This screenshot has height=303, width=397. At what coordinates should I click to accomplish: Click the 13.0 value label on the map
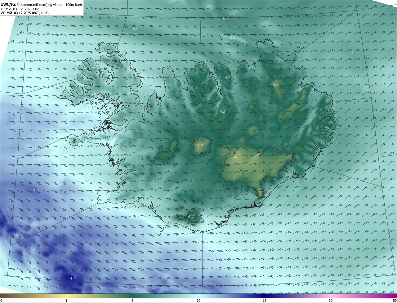coord(35,191)
